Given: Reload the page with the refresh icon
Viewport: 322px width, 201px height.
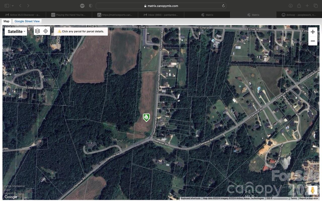Looking at the screenshot, I should (223, 6).
